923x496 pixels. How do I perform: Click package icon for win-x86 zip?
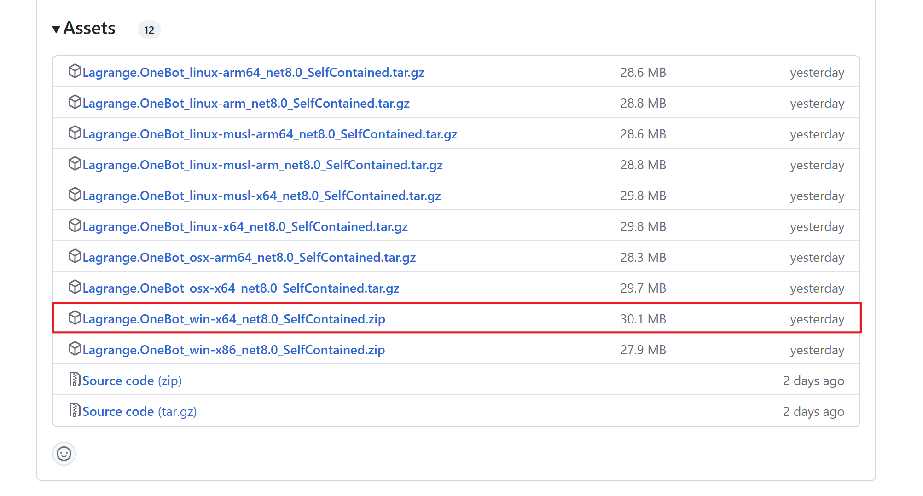pyautogui.click(x=75, y=349)
